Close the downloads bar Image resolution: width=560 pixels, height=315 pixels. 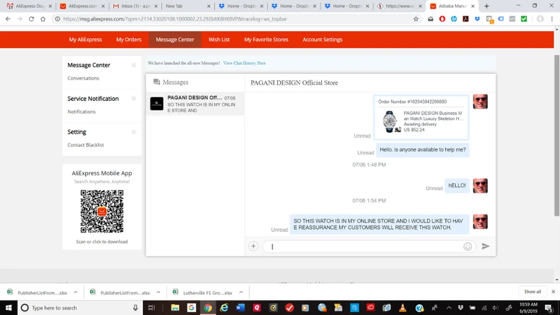tap(553, 292)
